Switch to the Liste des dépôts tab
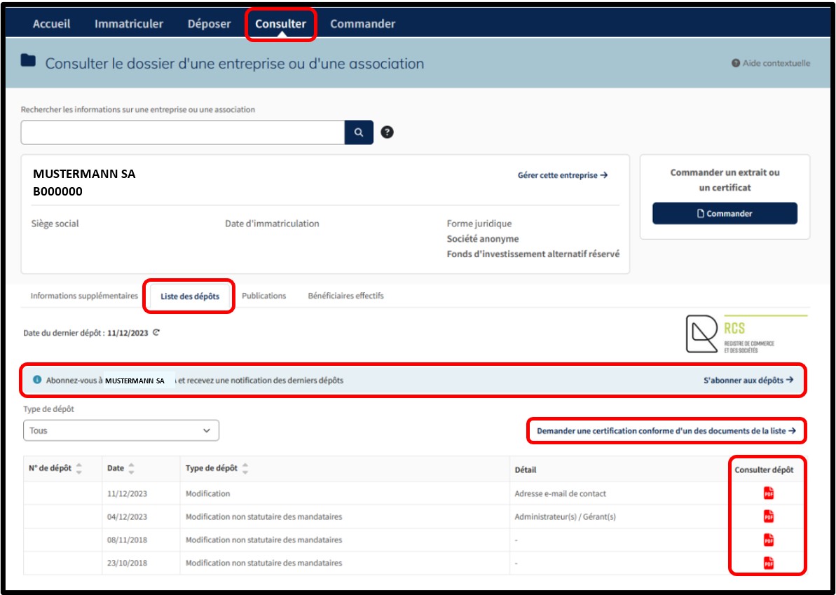Image resolution: width=836 pixels, height=595 pixels. pos(189,296)
